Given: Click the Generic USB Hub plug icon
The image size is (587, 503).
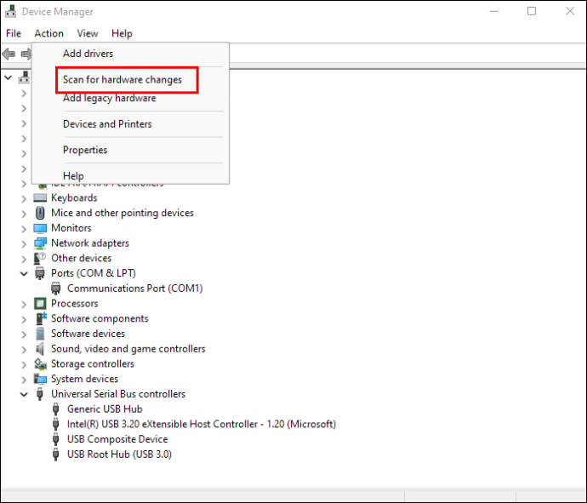Looking at the screenshot, I should pyautogui.click(x=56, y=409).
